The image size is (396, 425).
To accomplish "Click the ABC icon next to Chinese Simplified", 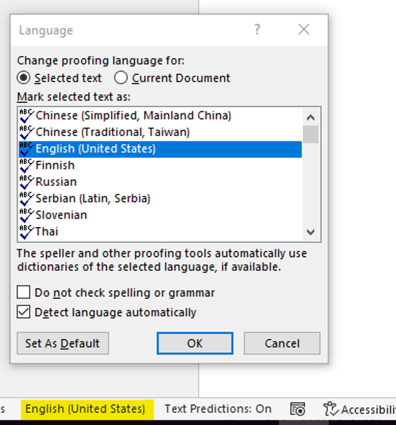I will [26, 115].
